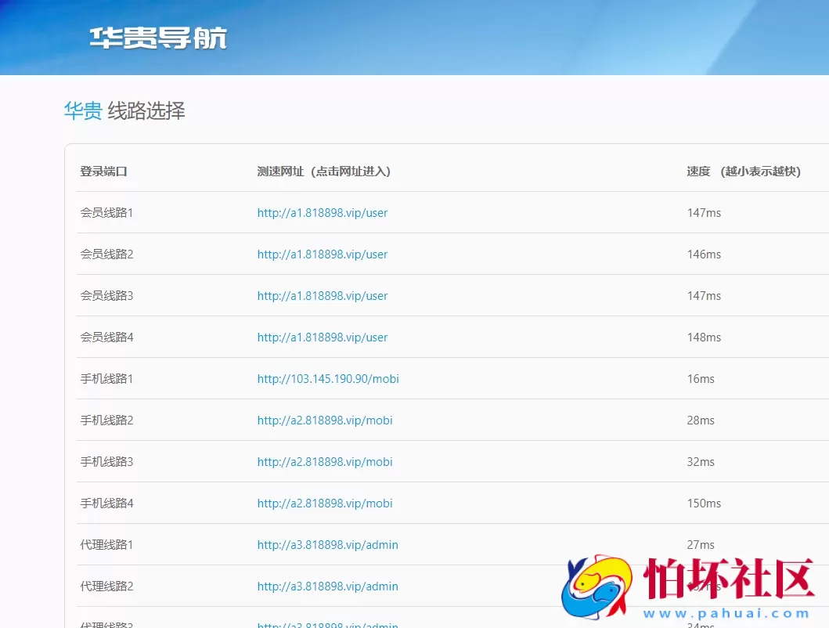The height and width of the screenshot is (628, 829).
Task: Open the 代理线路1 admin link
Action: click(x=327, y=545)
